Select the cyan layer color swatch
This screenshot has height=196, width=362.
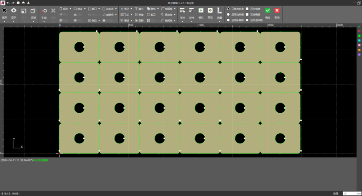[x=359, y=40]
